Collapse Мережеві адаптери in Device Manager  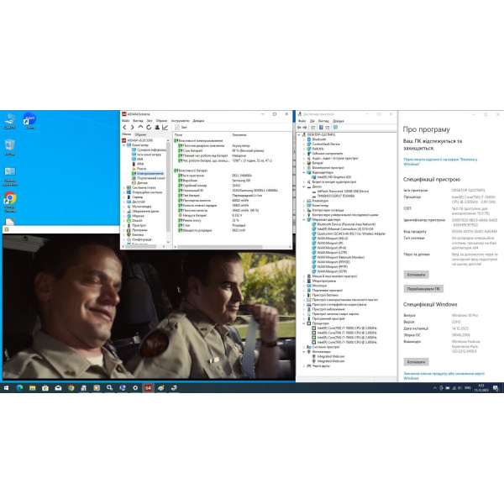tap(304, 219)
